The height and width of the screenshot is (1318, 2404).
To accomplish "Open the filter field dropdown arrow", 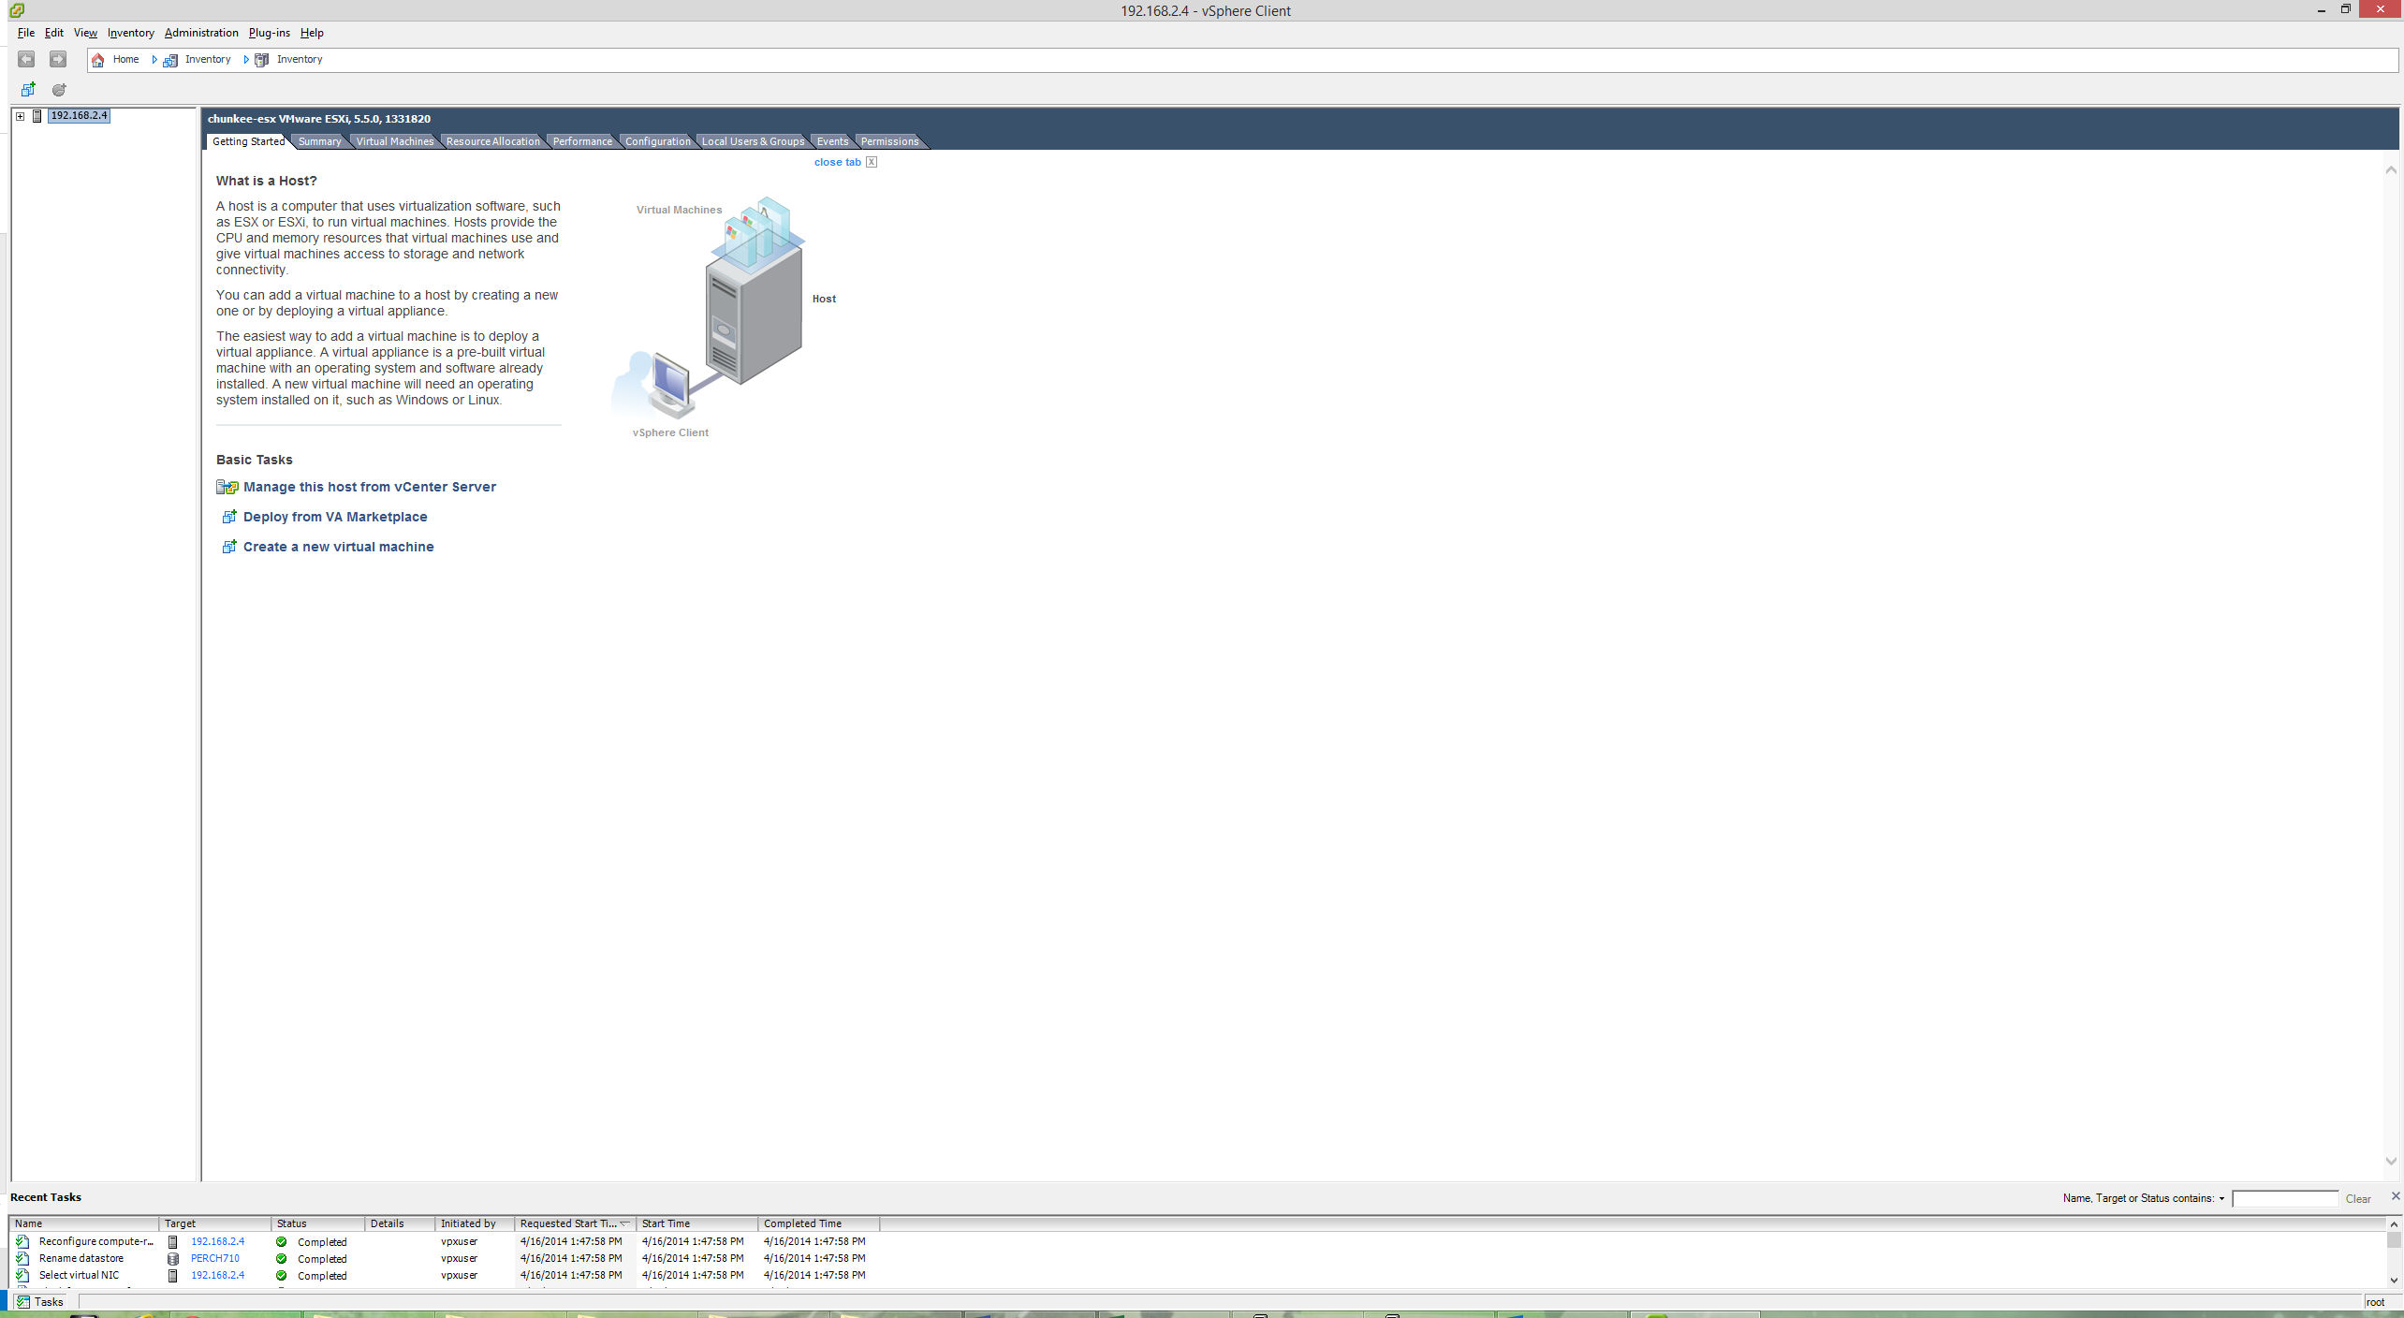I will point(2221,1199).
